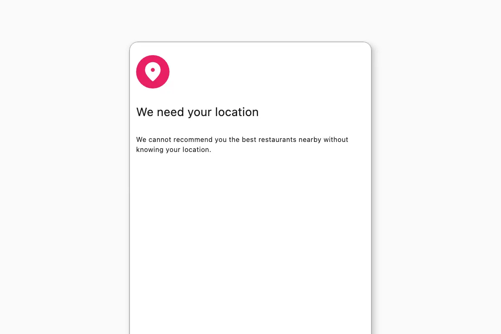
Task: Click the word "cannot" in the description
Action: [x=160, y=139]
